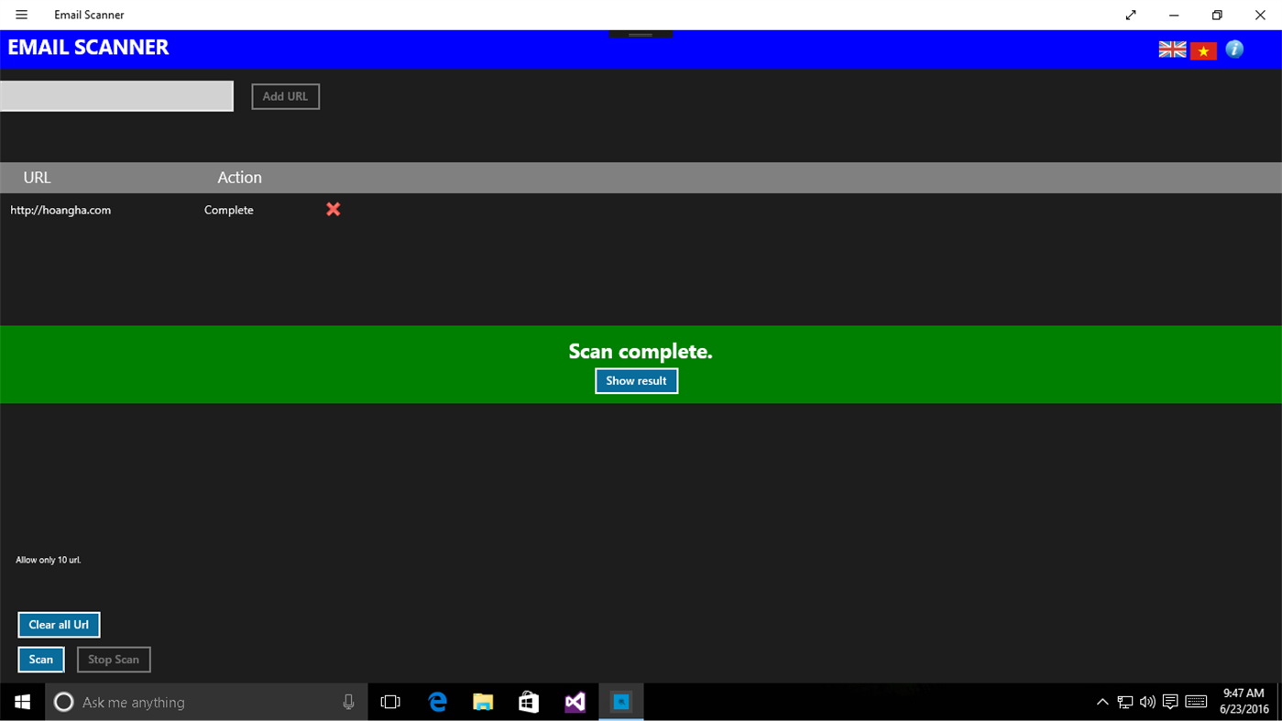Click the Clear all Url button

click(x=59, y=624)
